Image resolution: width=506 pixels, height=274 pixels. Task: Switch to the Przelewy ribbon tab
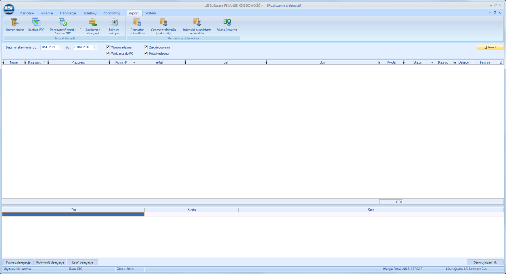coord(90,13)
